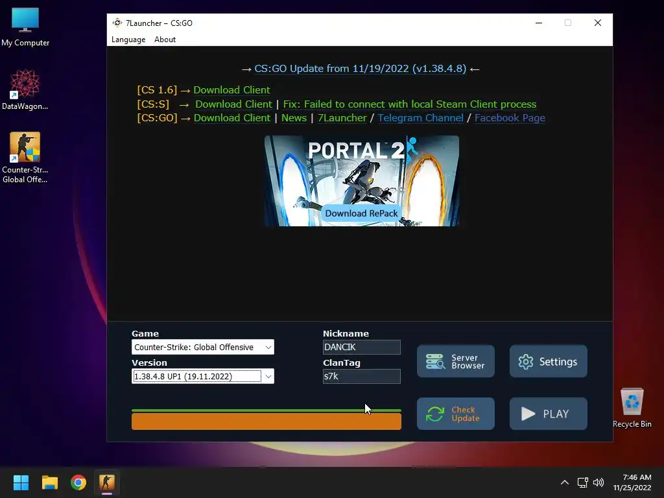The height and width of the screenshot is (498, 664).
Task: Click Download Client link for CS 1.6
Action: (231, 89)
